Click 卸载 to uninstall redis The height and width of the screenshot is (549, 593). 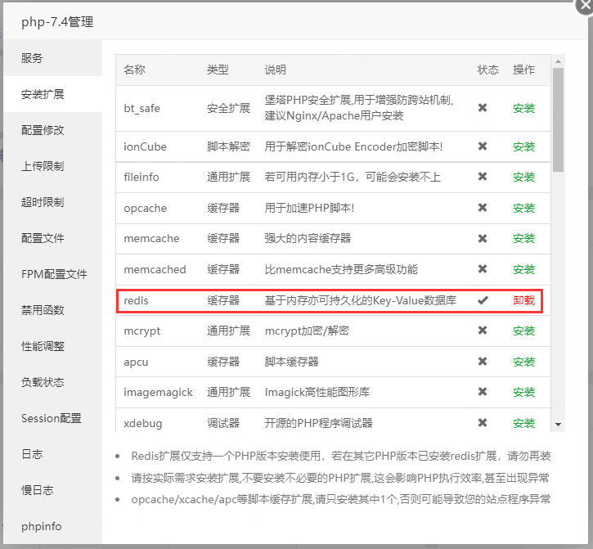(x=523, y=300)
